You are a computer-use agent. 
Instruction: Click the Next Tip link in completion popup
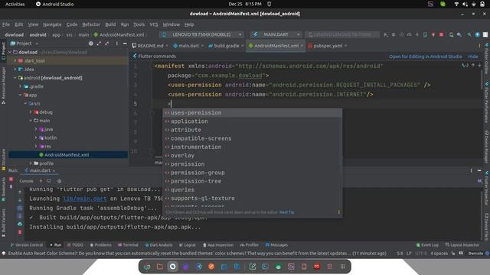point(286,212)
